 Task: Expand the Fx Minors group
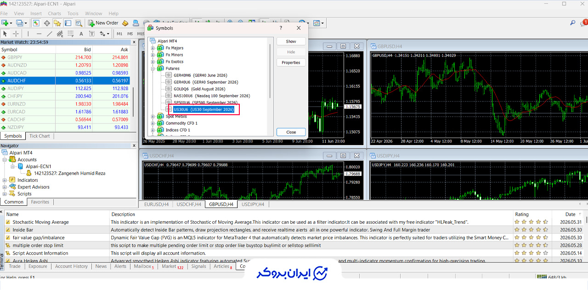click(x=153, y=55)
